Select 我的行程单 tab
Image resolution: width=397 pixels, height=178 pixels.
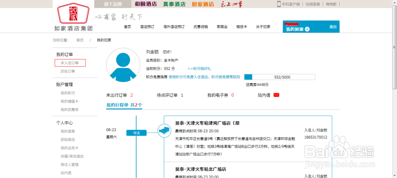click(x=124, y=105)
